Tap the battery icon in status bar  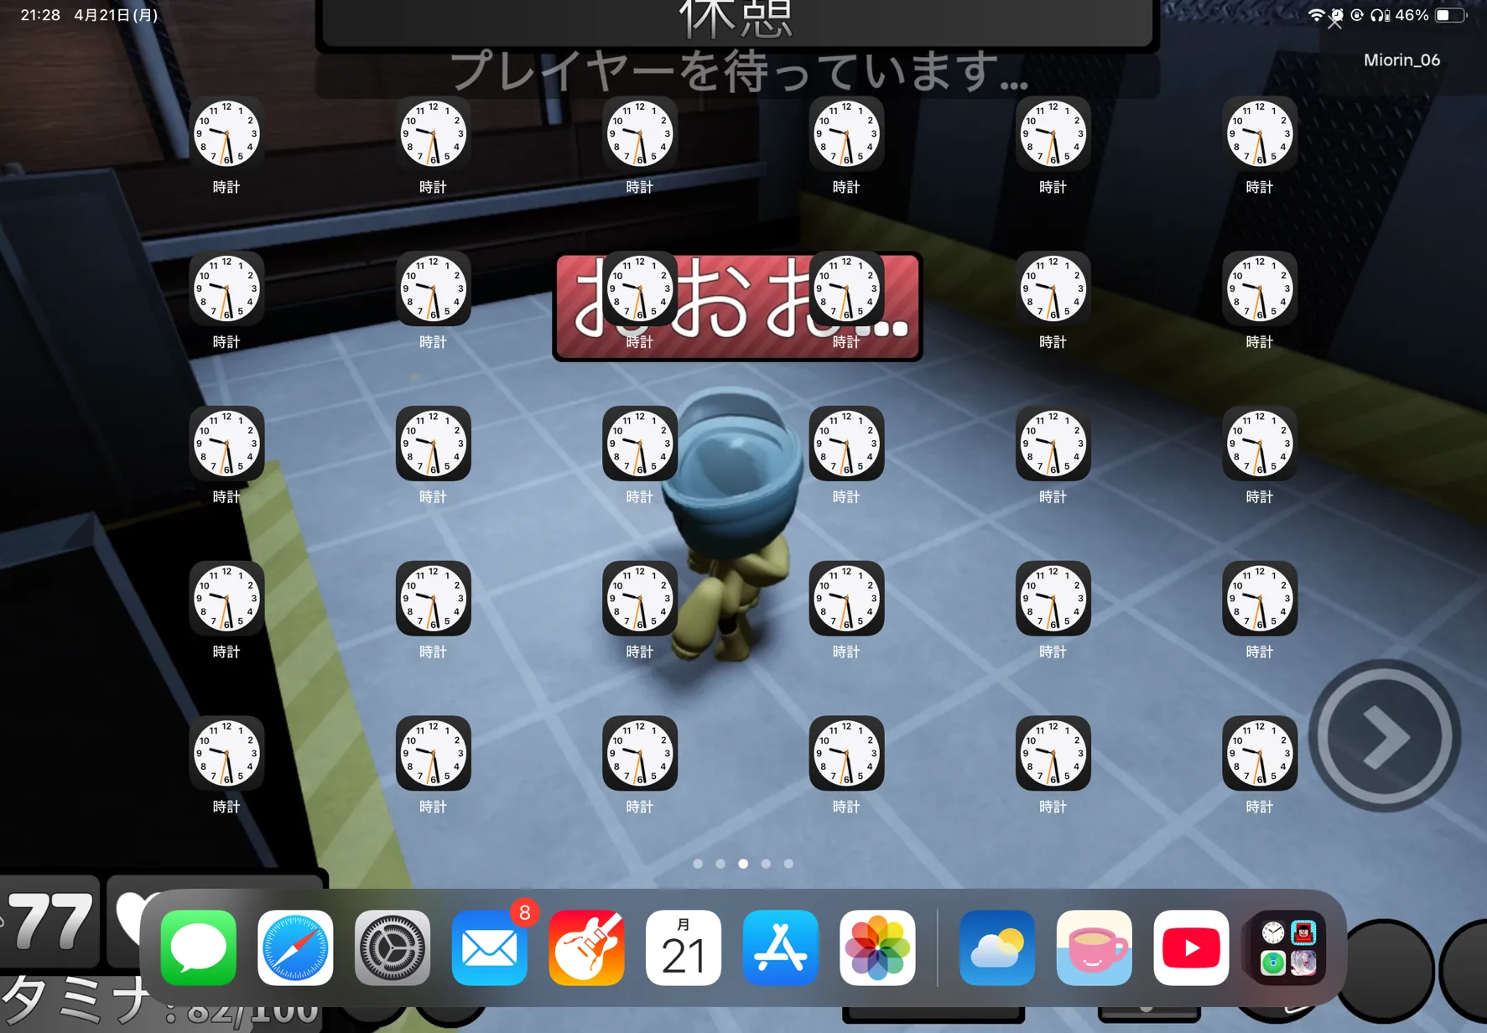1451,15
